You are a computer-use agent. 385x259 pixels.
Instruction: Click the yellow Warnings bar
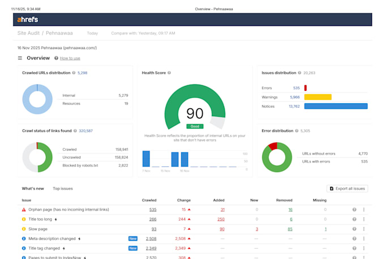pyautogui.click(x=318, y=97)
